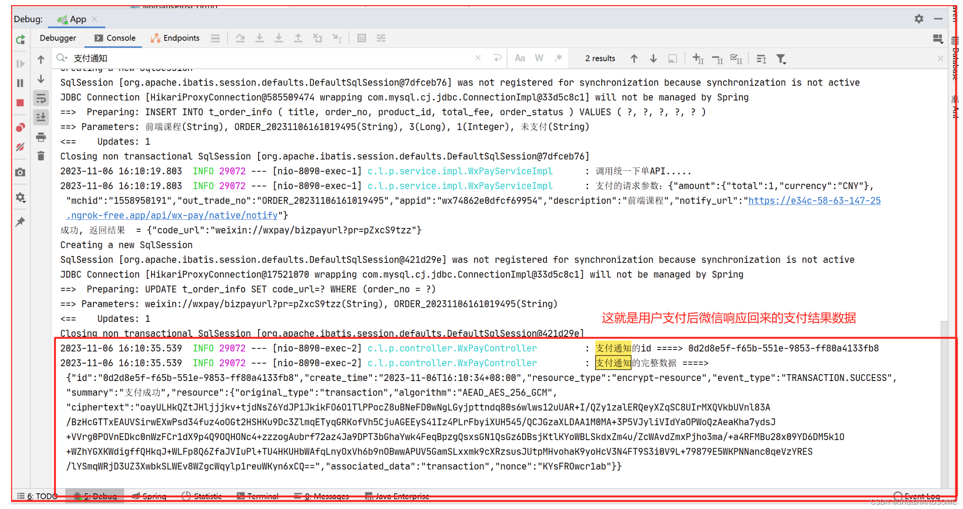The width and height of the screenshot is (963, 509).
Task: Toggle soft-wrap in console sidebar
Action: [x=41, y=99]
